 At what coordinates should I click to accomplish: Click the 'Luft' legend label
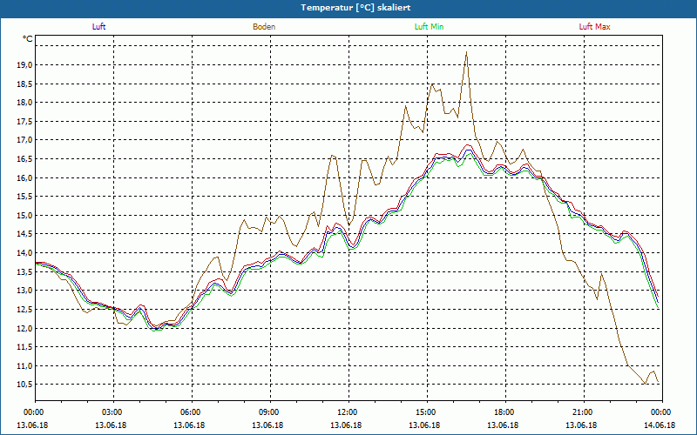point(98,27)
